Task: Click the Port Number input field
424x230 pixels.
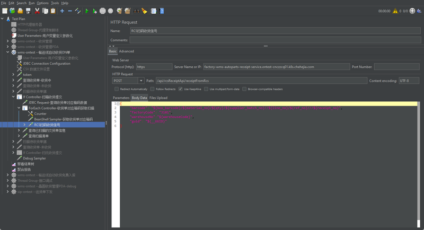Action: tap(396, 67)
